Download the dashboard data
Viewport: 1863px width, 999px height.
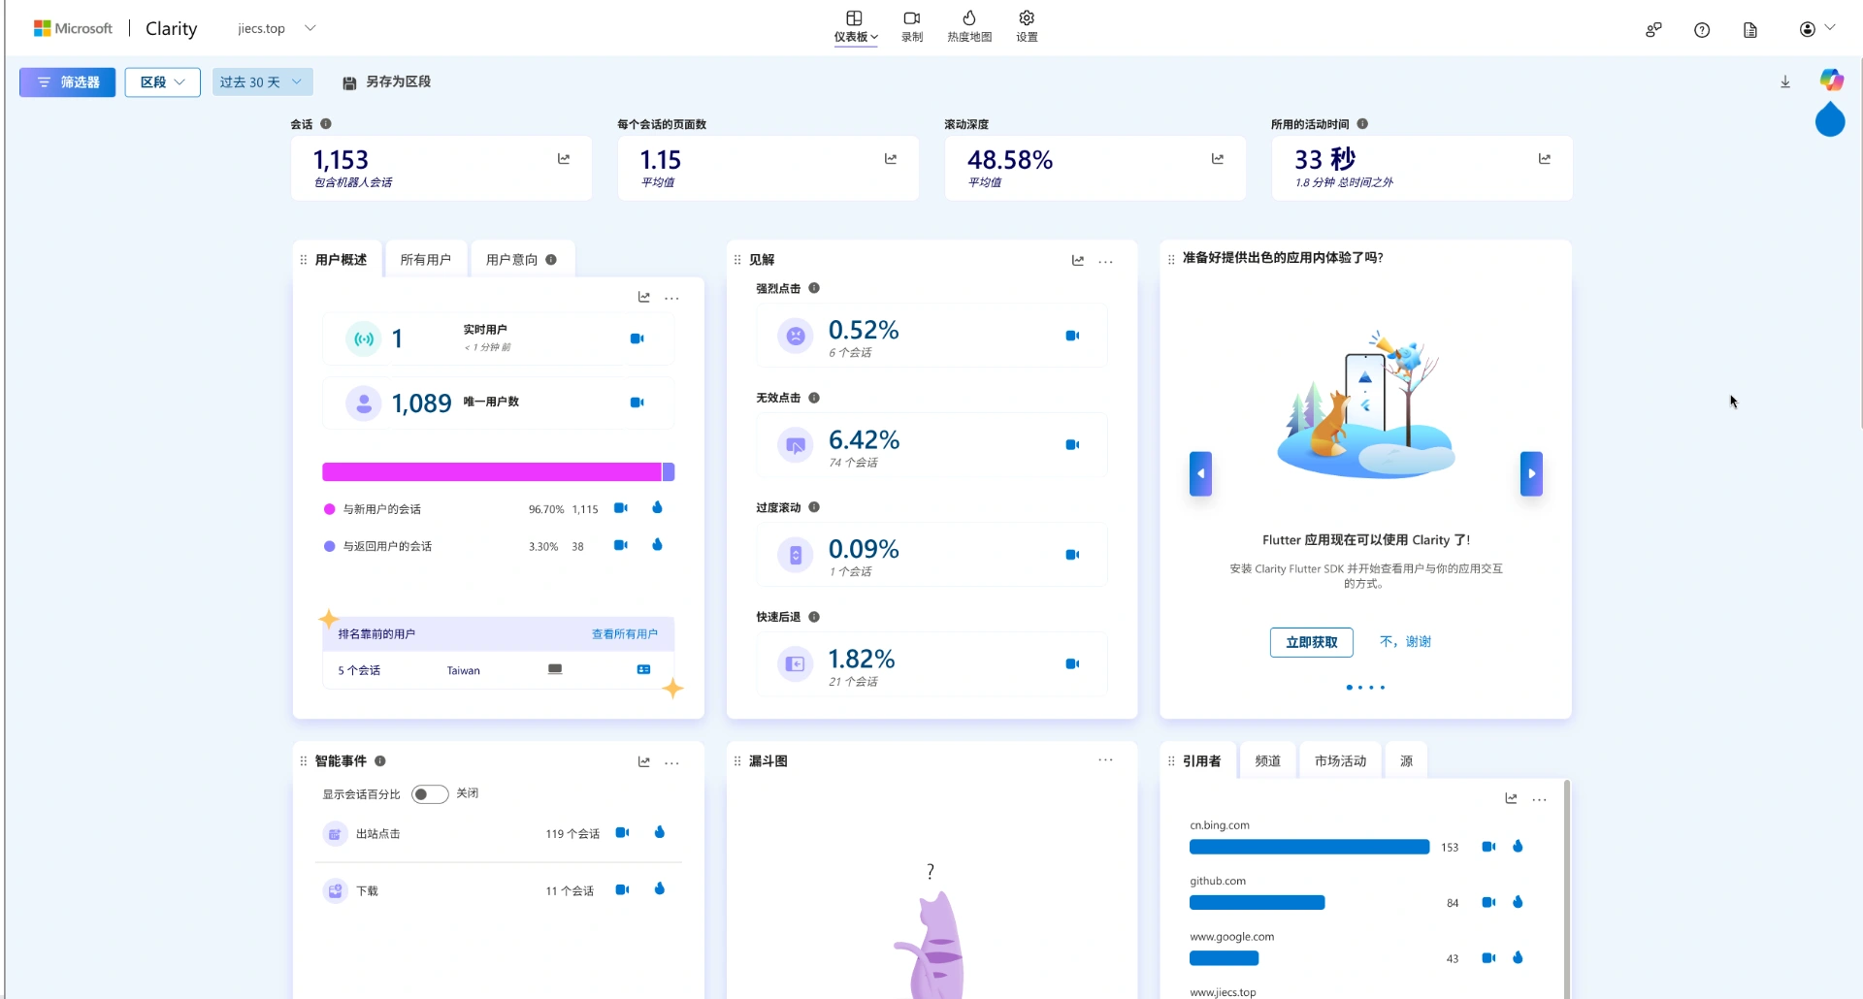click(x=1784, y=81)
